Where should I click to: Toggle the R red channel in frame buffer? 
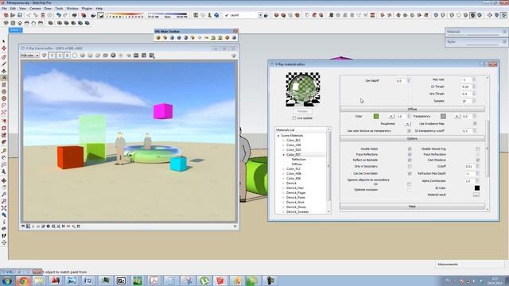[52, 56]
